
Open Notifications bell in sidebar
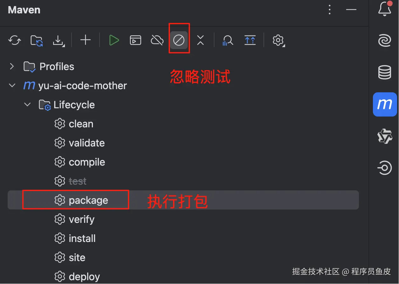(385, 9)
